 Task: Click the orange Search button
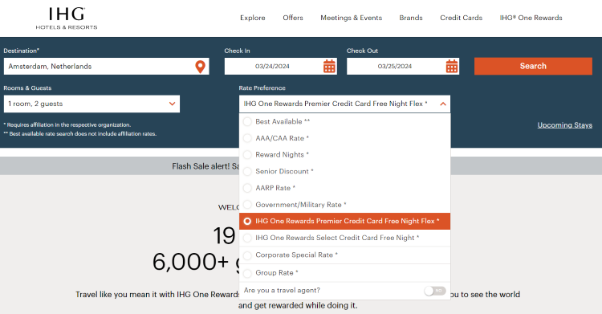[533, 66]
